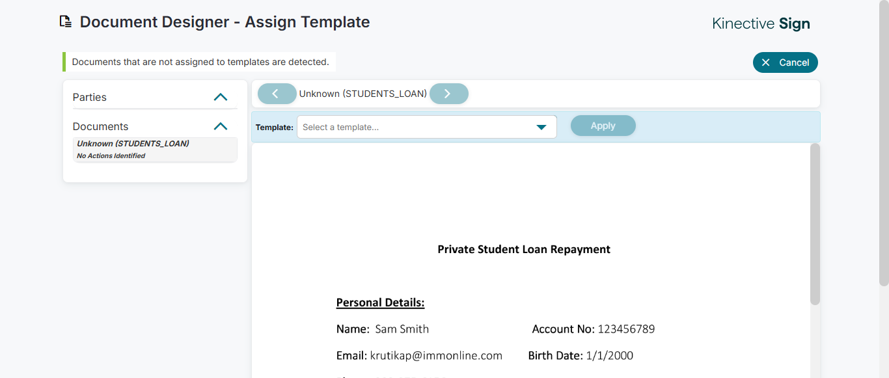The image size is (889, 378).
Task: Click the Private Student Loan Repayment title
Action: pyautogui.click(x=524, y=249)
